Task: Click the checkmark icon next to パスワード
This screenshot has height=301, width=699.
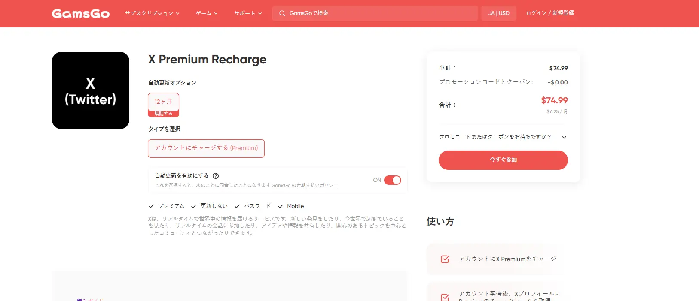Action: (237, 206)
